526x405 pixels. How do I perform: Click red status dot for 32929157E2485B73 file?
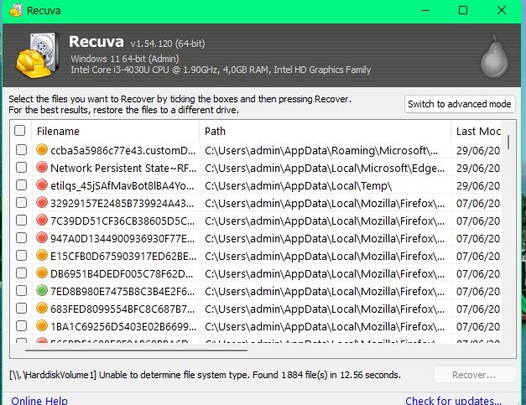click(x=42, y=203)
